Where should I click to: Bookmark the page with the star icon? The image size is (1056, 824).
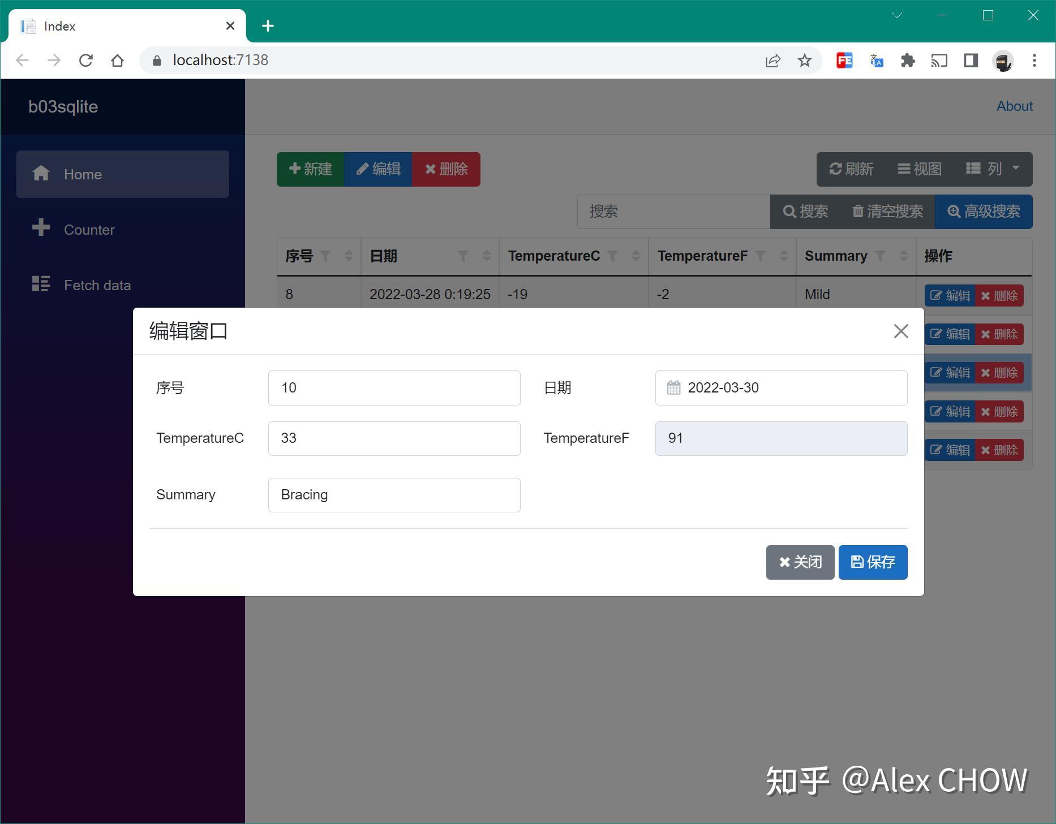pyautogui.click(x=804, y=60)
